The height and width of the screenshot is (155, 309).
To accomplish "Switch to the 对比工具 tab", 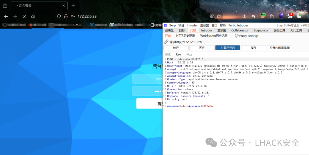I will point(296,31).
